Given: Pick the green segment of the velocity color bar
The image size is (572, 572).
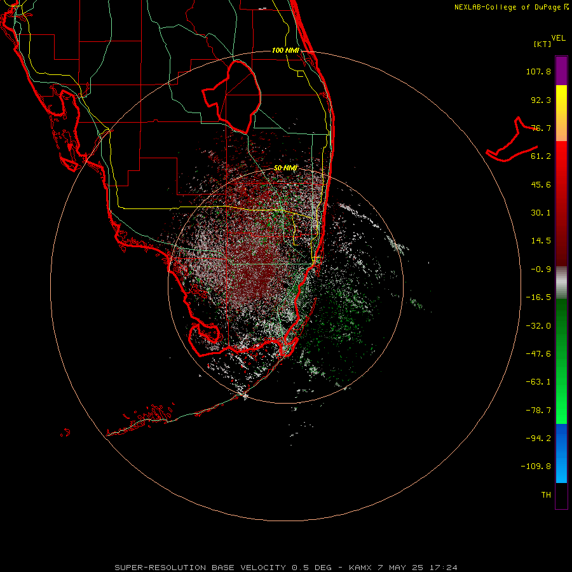Looking at the screenshot, I should (561, 361).
